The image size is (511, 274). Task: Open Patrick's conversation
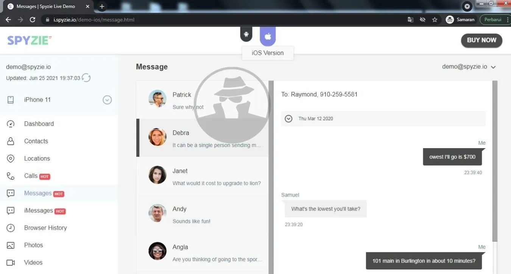tap(203, 99)
